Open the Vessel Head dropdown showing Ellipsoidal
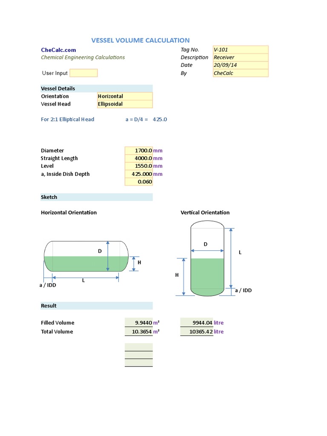The height and width of the screenshot is (436, 327). [x=125, y=104]
